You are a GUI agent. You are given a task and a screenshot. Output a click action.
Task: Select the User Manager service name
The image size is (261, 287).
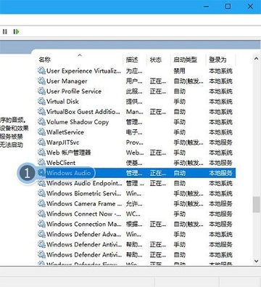tap(67, 81)
